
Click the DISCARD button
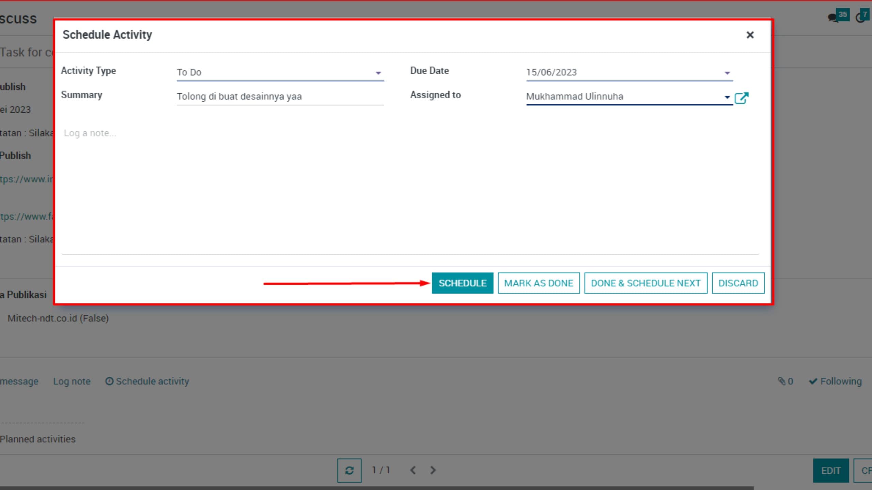[738, 283]
